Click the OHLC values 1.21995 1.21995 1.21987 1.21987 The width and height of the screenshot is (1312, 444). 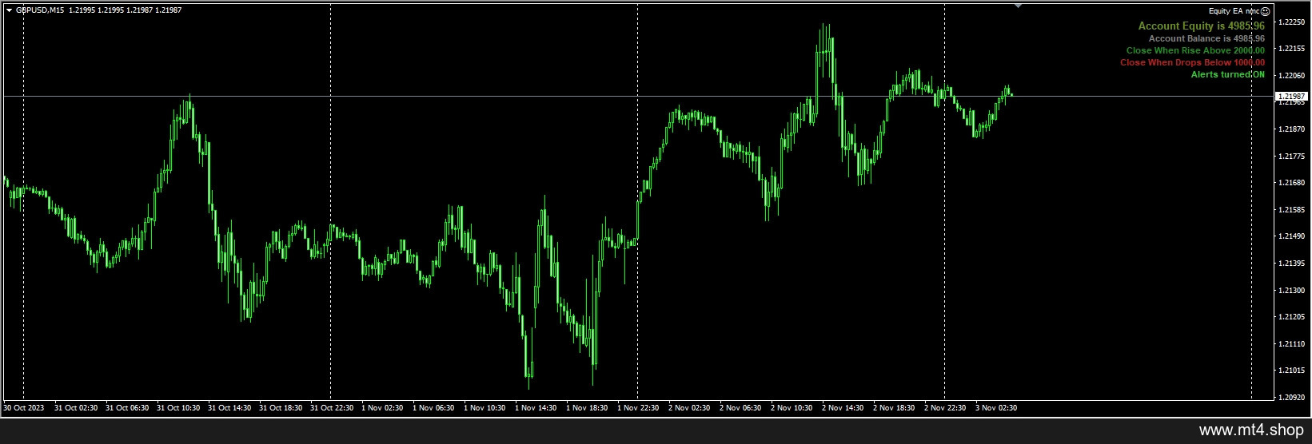126,10
